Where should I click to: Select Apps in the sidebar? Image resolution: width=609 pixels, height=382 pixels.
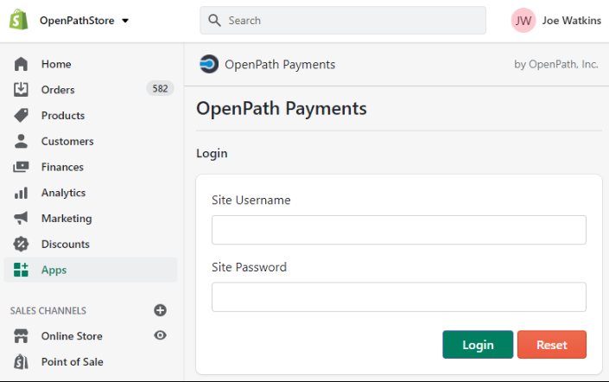pos(91,270)
